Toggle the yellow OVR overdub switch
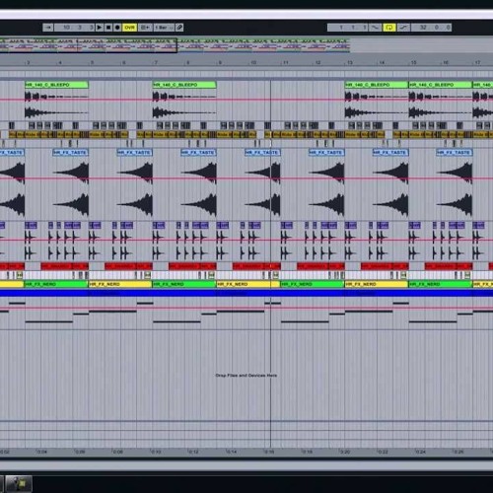Viewport: 493px width, 493px height. pos(129,28)
